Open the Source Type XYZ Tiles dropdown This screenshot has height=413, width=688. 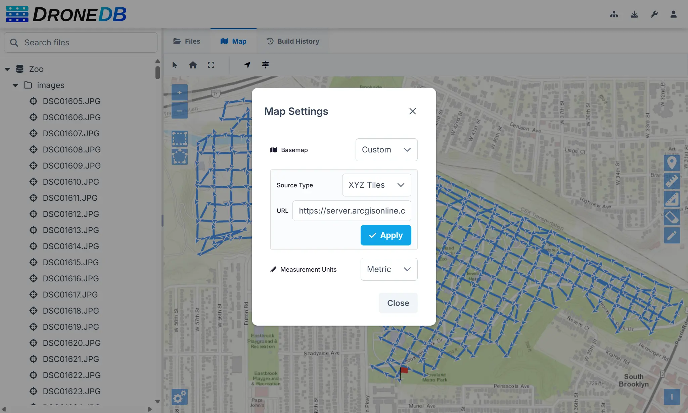tap(376, 185)
